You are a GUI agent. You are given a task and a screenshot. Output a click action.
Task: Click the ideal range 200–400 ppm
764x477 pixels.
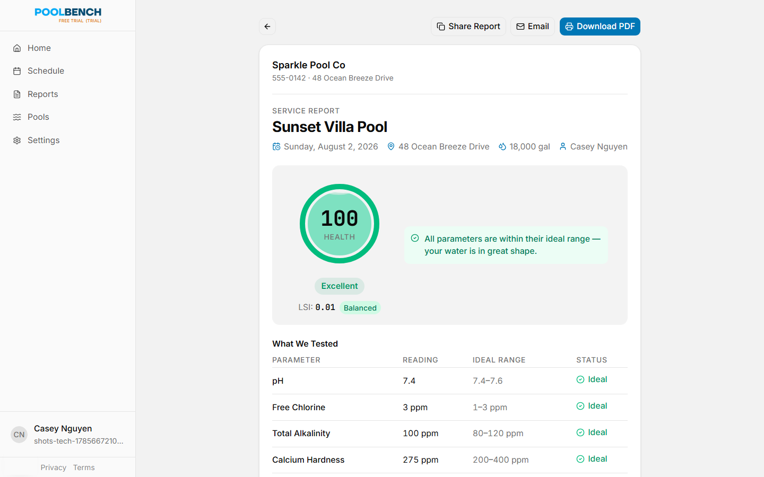click(501, 460)
